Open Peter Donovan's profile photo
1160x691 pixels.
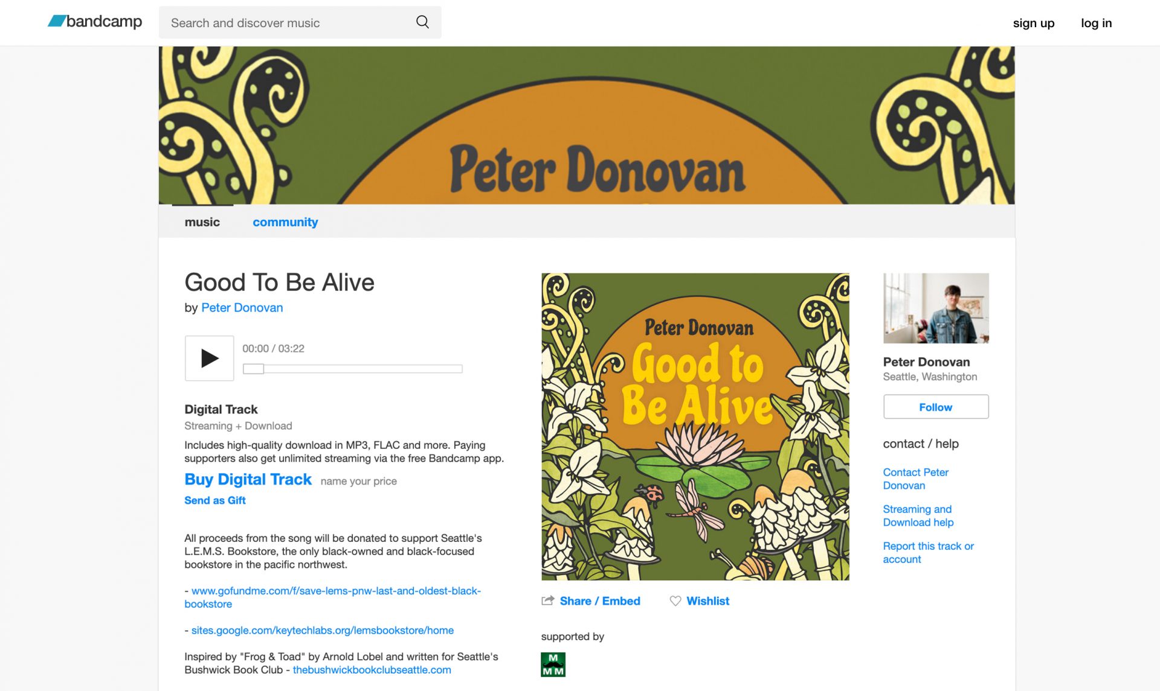[936, 308]
